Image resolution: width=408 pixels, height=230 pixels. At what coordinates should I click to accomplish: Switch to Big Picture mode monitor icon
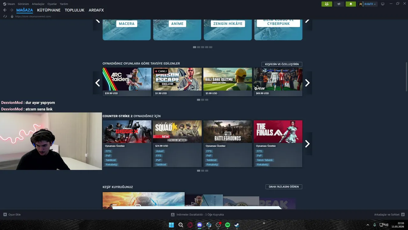point(382,4)
